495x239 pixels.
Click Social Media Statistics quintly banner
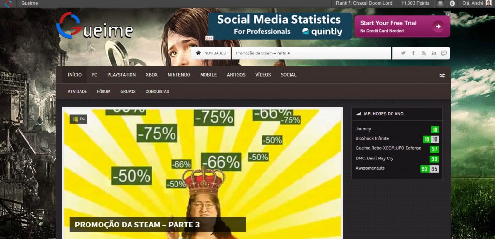pyautogui.click(x=280, y=26)
